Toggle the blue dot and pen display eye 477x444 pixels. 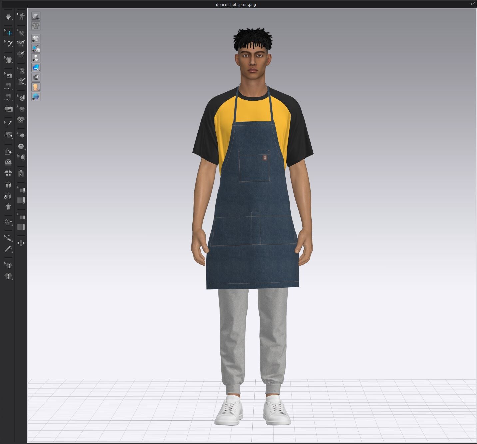point(36,48)
